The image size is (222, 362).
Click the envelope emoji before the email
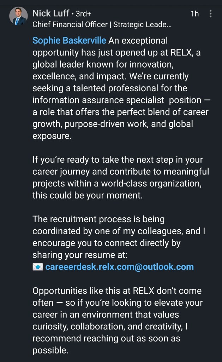coord(37,266)
